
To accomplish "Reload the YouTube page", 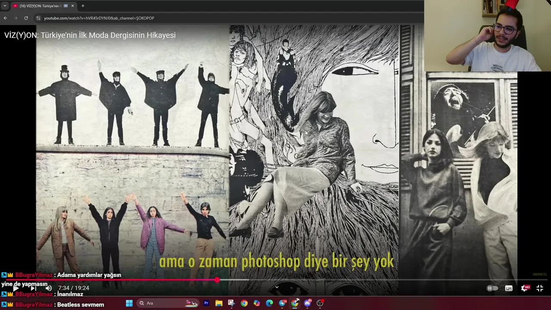I will click(26, 18).
